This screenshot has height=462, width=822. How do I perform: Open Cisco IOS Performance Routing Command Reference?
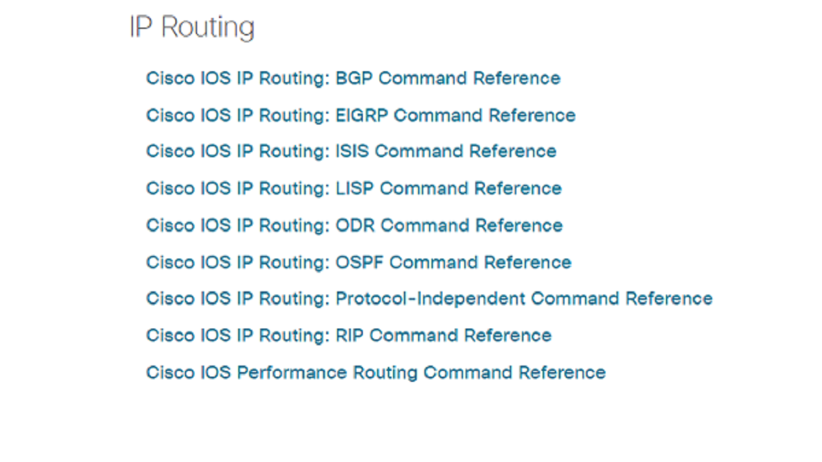click(376, 373)
